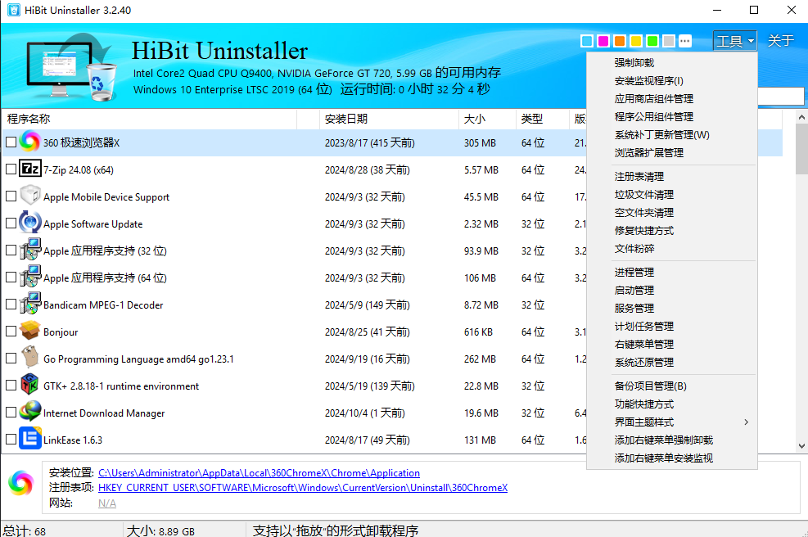Open the HKEY_CURRENT_USER registry key link
Viewport: 808px width, 537px height.
(303, 488)
